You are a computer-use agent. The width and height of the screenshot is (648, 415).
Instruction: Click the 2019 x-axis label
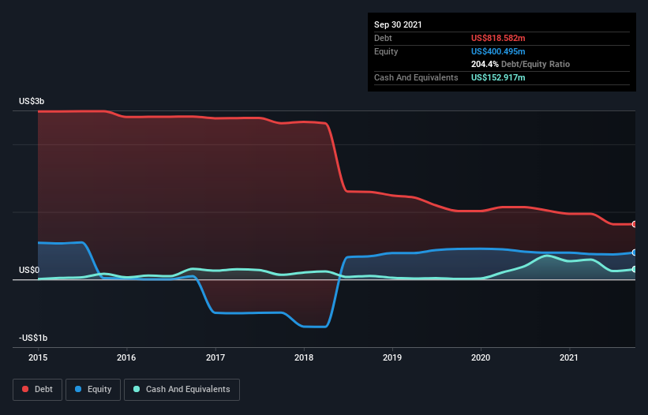pos(392,357)
